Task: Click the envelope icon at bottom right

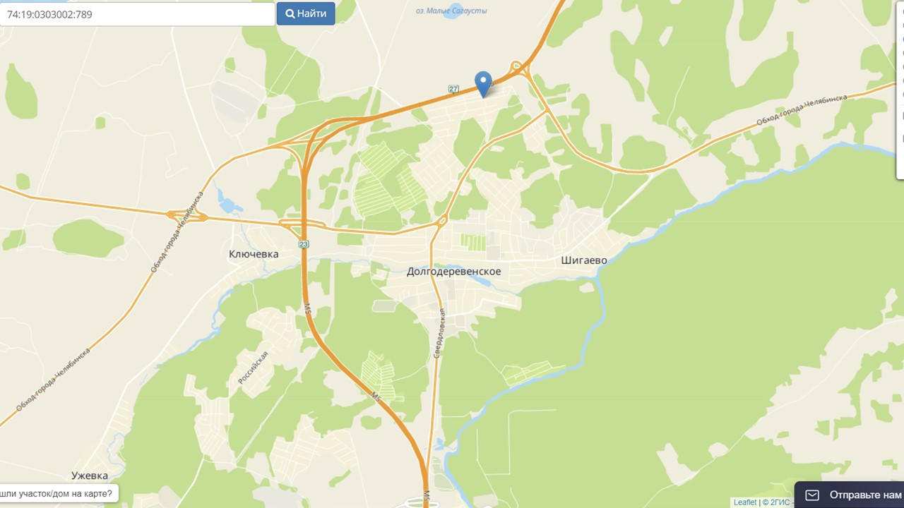Action: click(x=812, y=495)
